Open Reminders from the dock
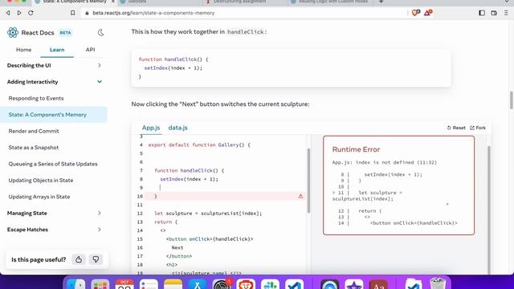Image resolution: width=514 pixels, height=289 pixels. pyautogui.click(x=149, y=284)
